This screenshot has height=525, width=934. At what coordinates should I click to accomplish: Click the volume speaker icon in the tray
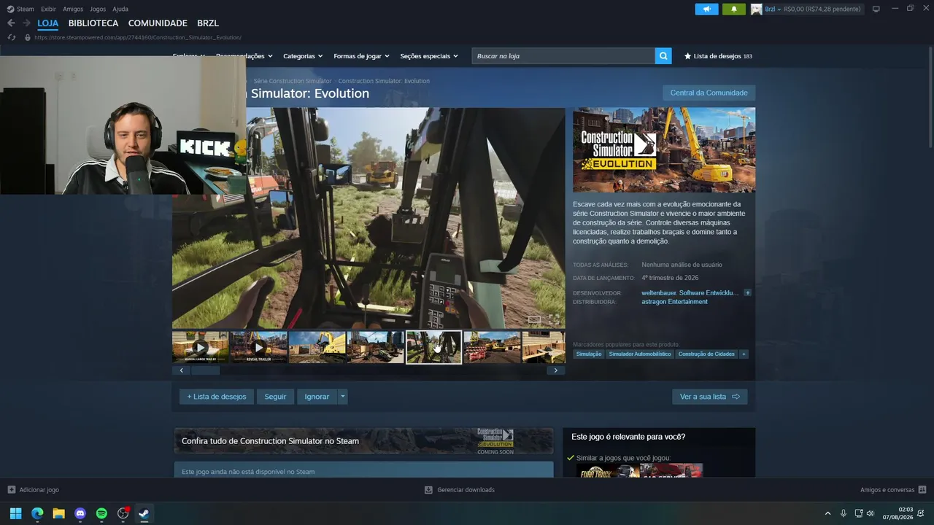pyautogui.click(x=870, y=513)
